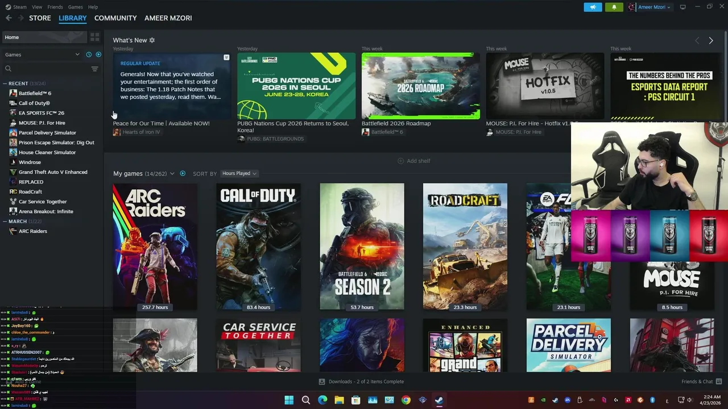Open Downloads status at the bottom

click(361, 382)
